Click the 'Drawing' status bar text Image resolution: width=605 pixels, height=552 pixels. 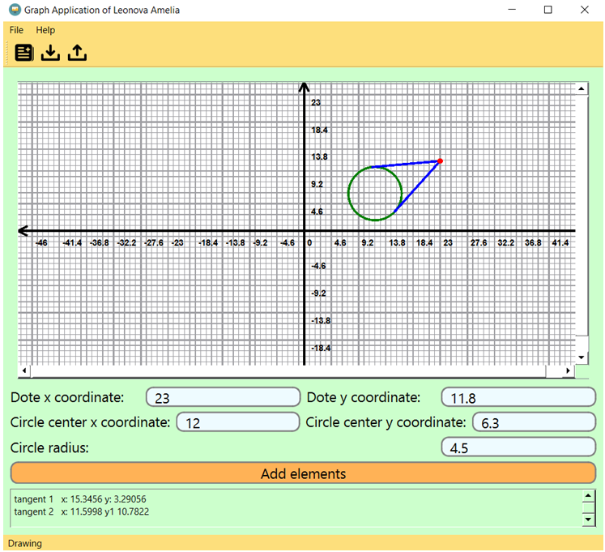click(x=25, y=543)
